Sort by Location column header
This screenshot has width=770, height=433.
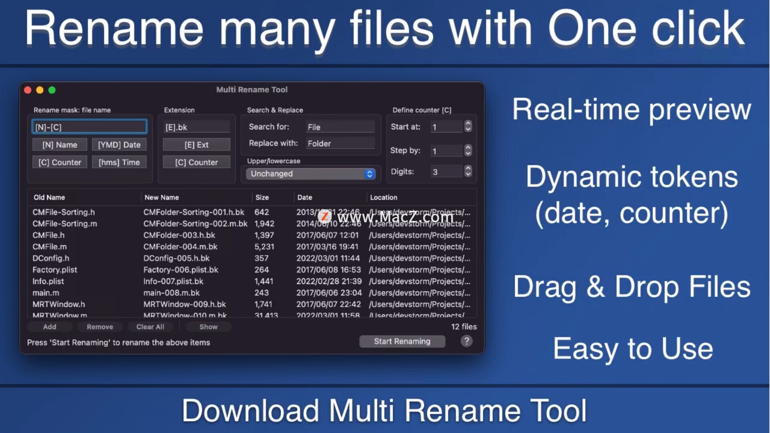(421, 197)
